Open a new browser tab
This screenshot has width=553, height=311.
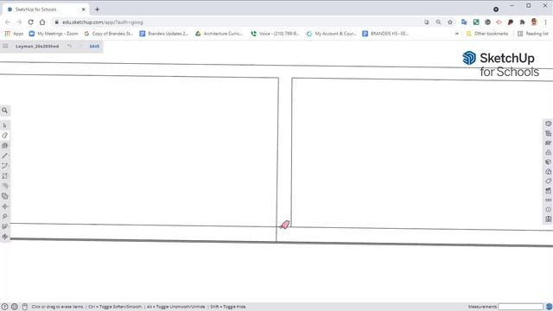tap(97, 10)
